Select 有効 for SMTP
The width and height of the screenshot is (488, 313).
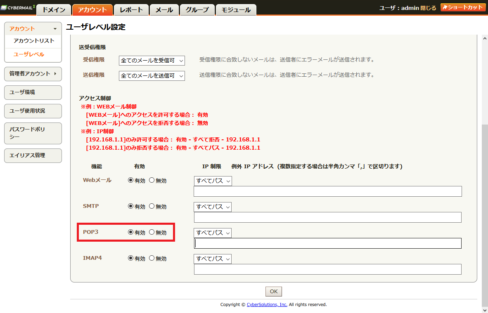tap(131, 206)
